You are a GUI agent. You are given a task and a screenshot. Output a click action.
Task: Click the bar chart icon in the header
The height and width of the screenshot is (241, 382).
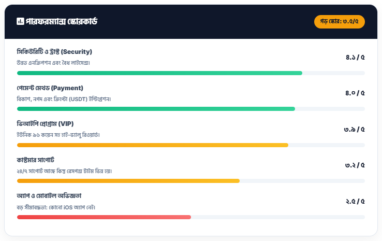pyautogui.click(x=20, y=21)
